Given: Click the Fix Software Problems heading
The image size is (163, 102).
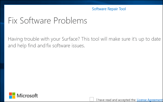Looking at the screenshot, I should click(47, 20).
